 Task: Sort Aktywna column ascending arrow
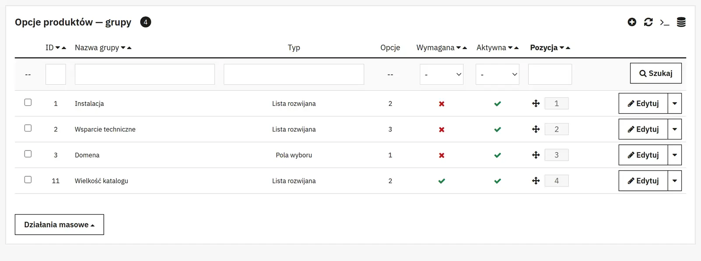click(517, 48)
